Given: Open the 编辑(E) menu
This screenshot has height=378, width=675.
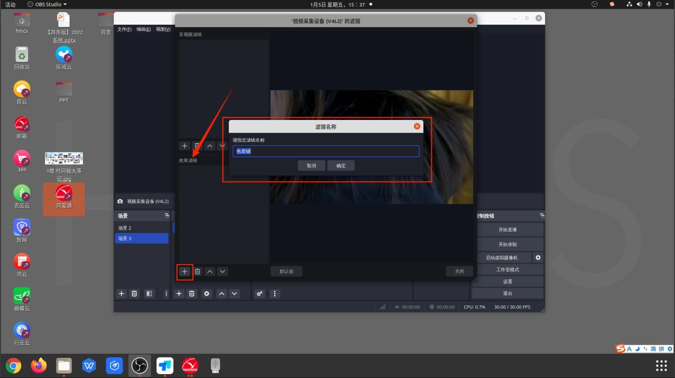Looking at the screenshot, I should coord(144,29).
